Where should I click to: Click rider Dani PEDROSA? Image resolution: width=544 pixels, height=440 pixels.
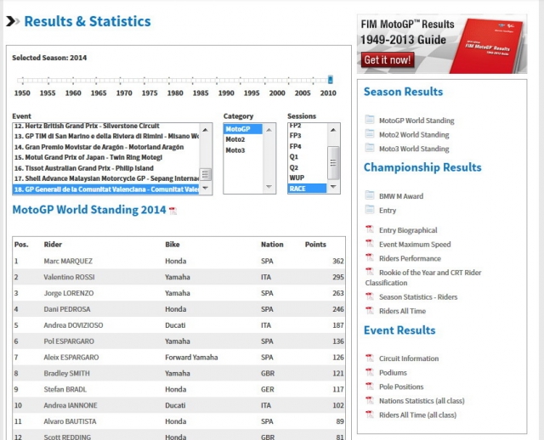click(x=67, y=309)
